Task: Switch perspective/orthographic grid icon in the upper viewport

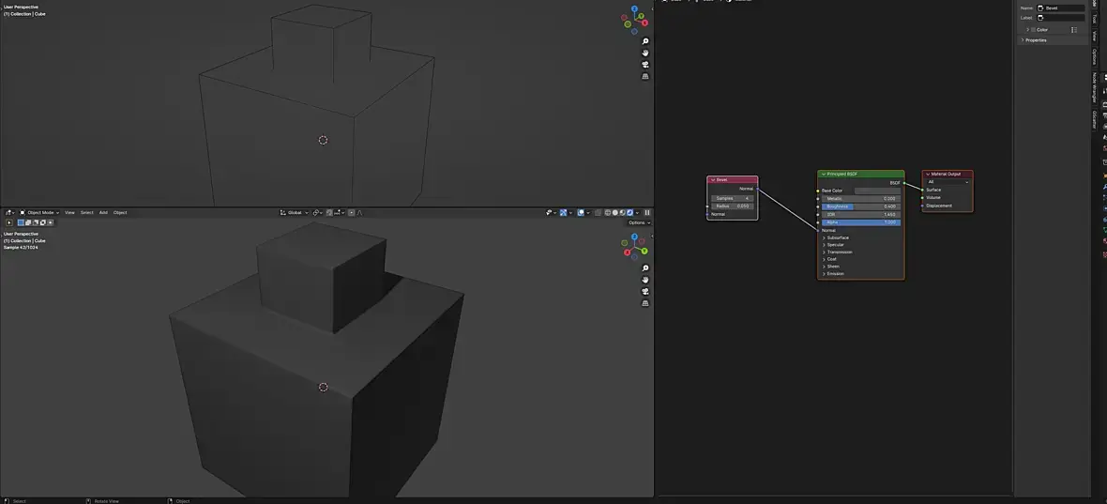Action: tap(645, 76)
